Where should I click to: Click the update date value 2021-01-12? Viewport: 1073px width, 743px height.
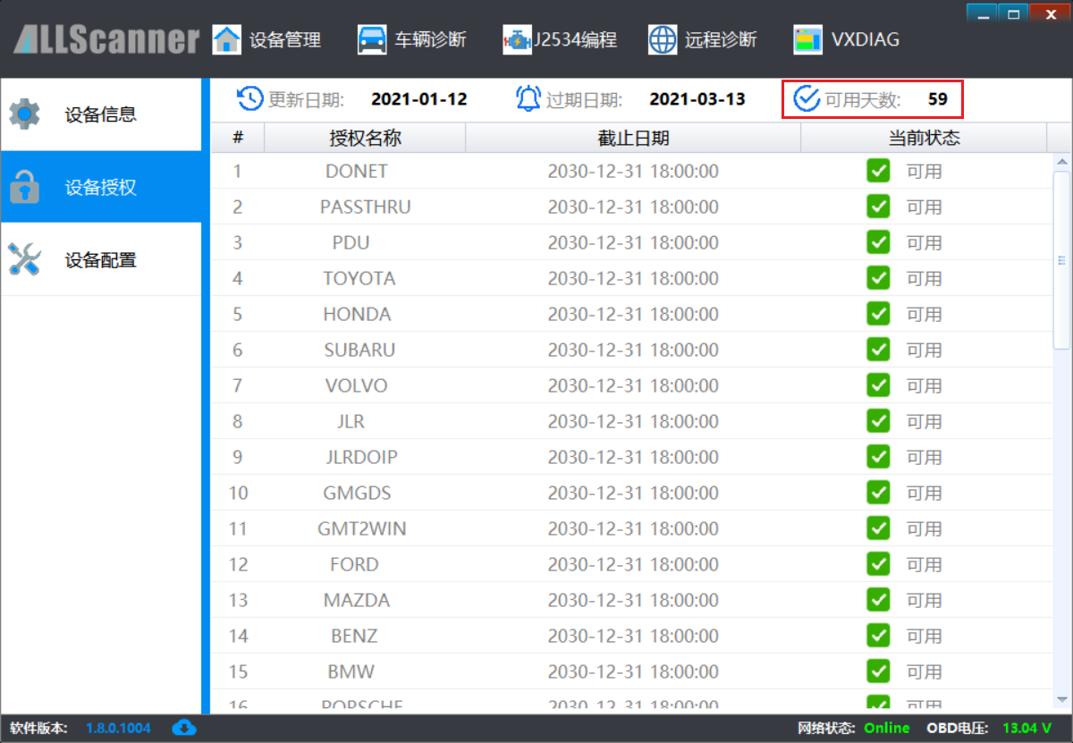(419, 99)
